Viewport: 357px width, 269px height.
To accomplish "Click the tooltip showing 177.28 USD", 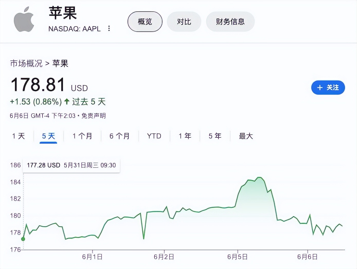I will 71,165.
